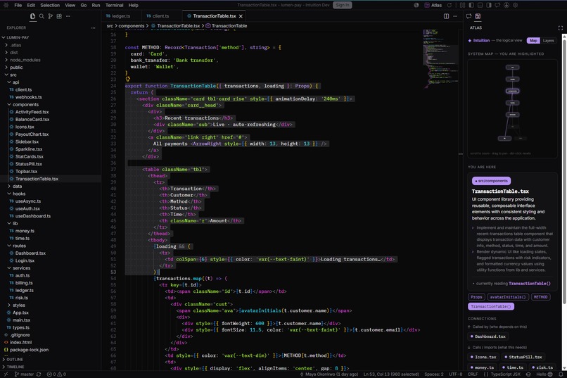Click the Sign In button
This screenshot has height=378, width=567.
[343, 5]
